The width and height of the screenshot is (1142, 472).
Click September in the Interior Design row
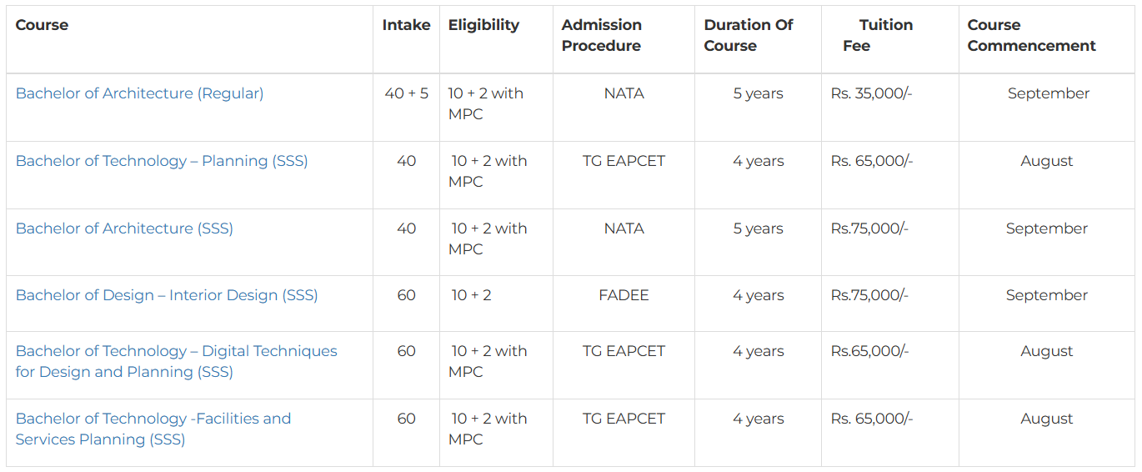[x=1046, y=295]
